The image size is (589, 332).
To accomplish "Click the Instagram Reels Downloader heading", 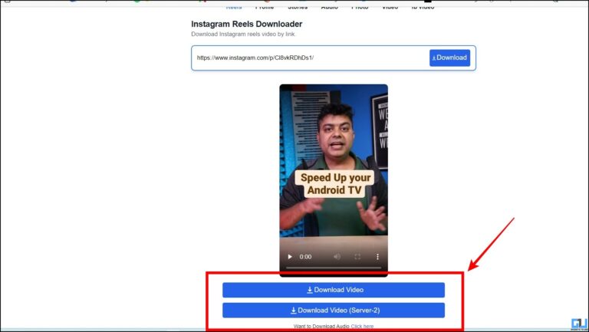I will [246, 24].
